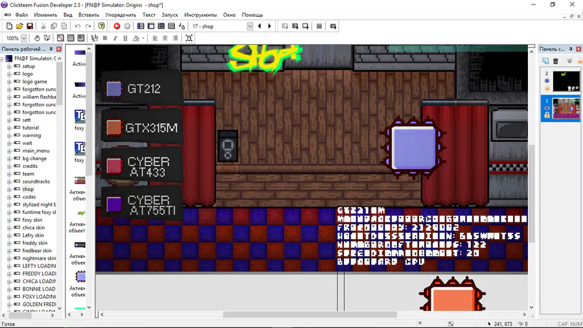Expand the setup frame node
This screenshot has height=328, width=583.
click(x=9, y=66)
